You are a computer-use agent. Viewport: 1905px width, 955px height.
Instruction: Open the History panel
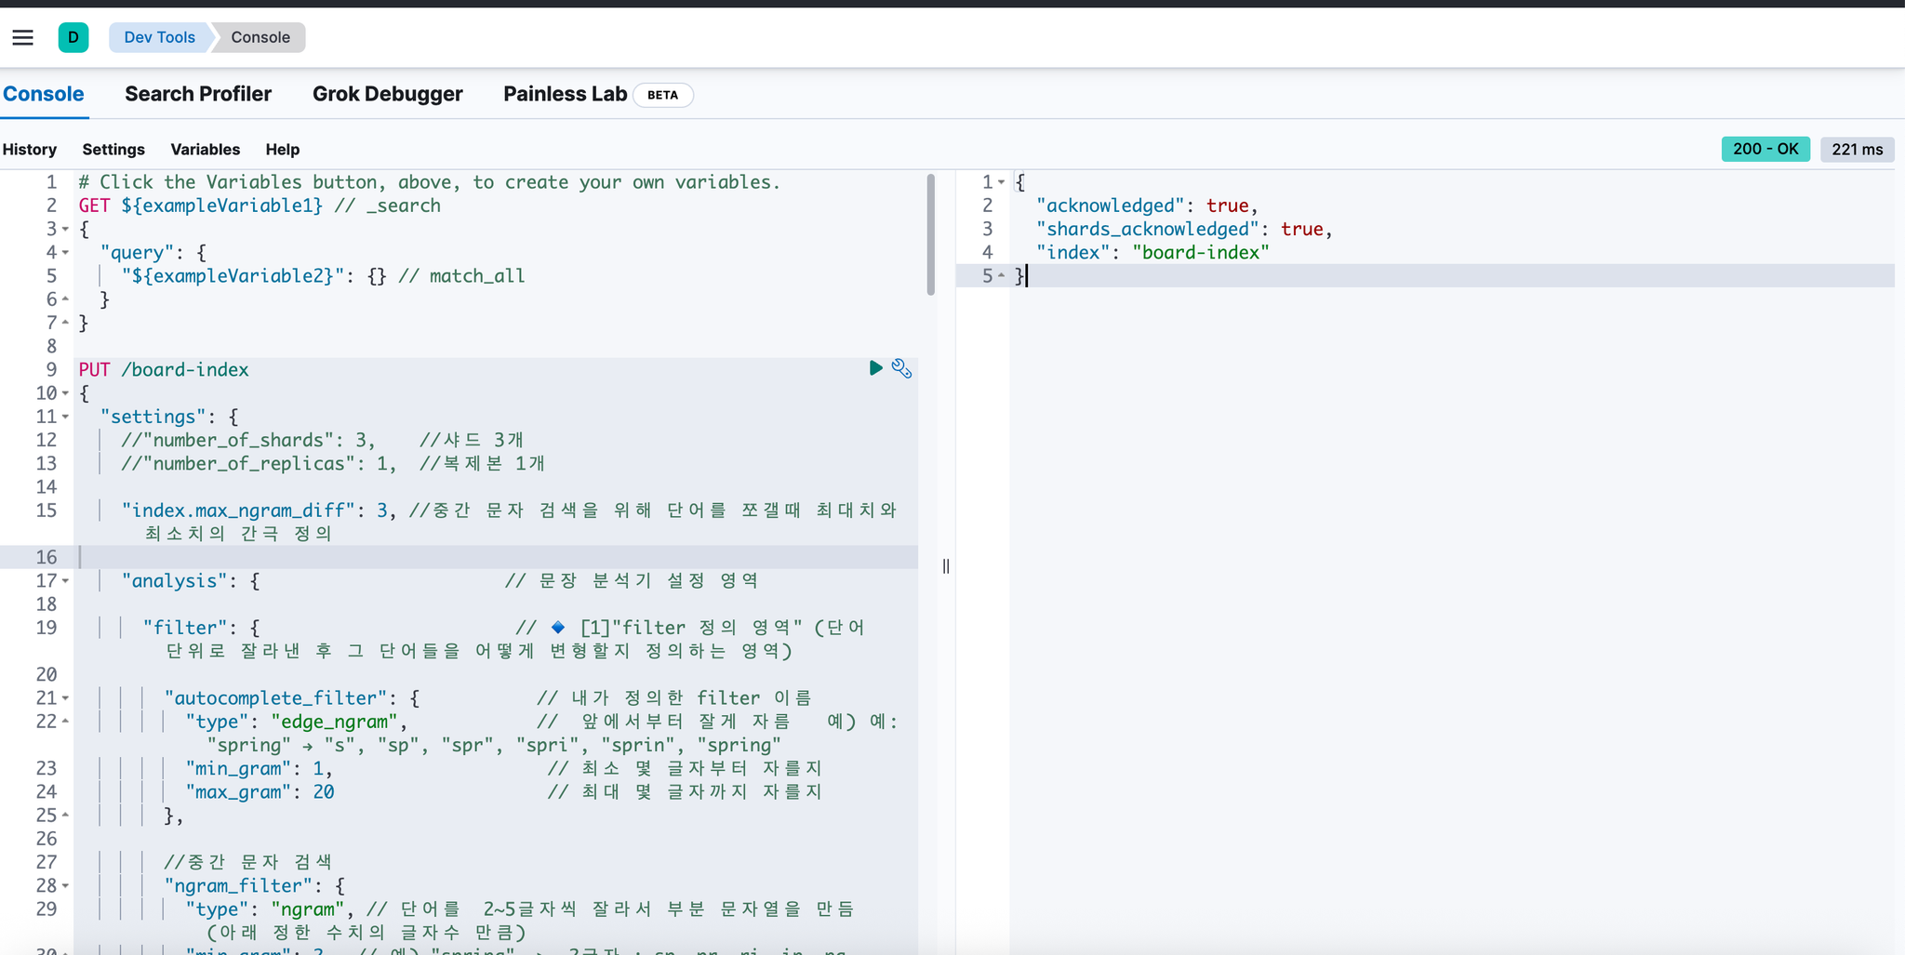point(30,149)
